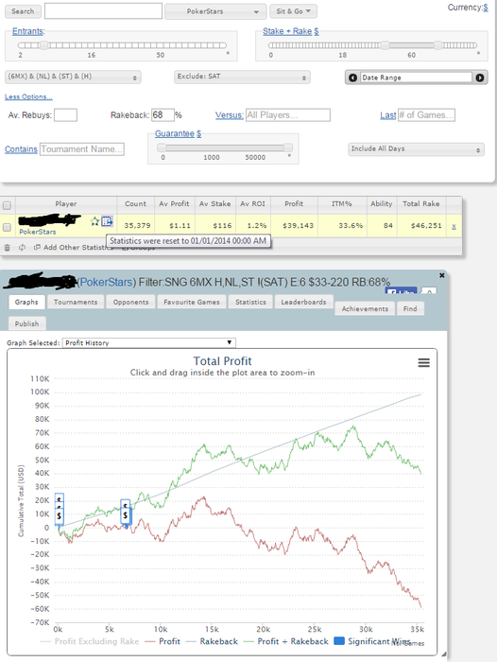Click the star favourite icon beside player
497x662 pixels.
[x=94, y=221]
